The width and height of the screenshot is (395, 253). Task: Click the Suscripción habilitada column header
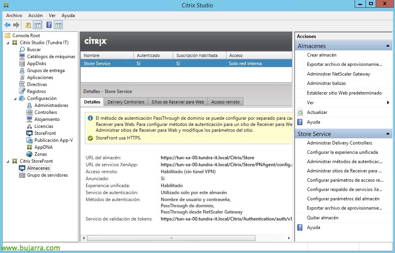tap(200, 55)
